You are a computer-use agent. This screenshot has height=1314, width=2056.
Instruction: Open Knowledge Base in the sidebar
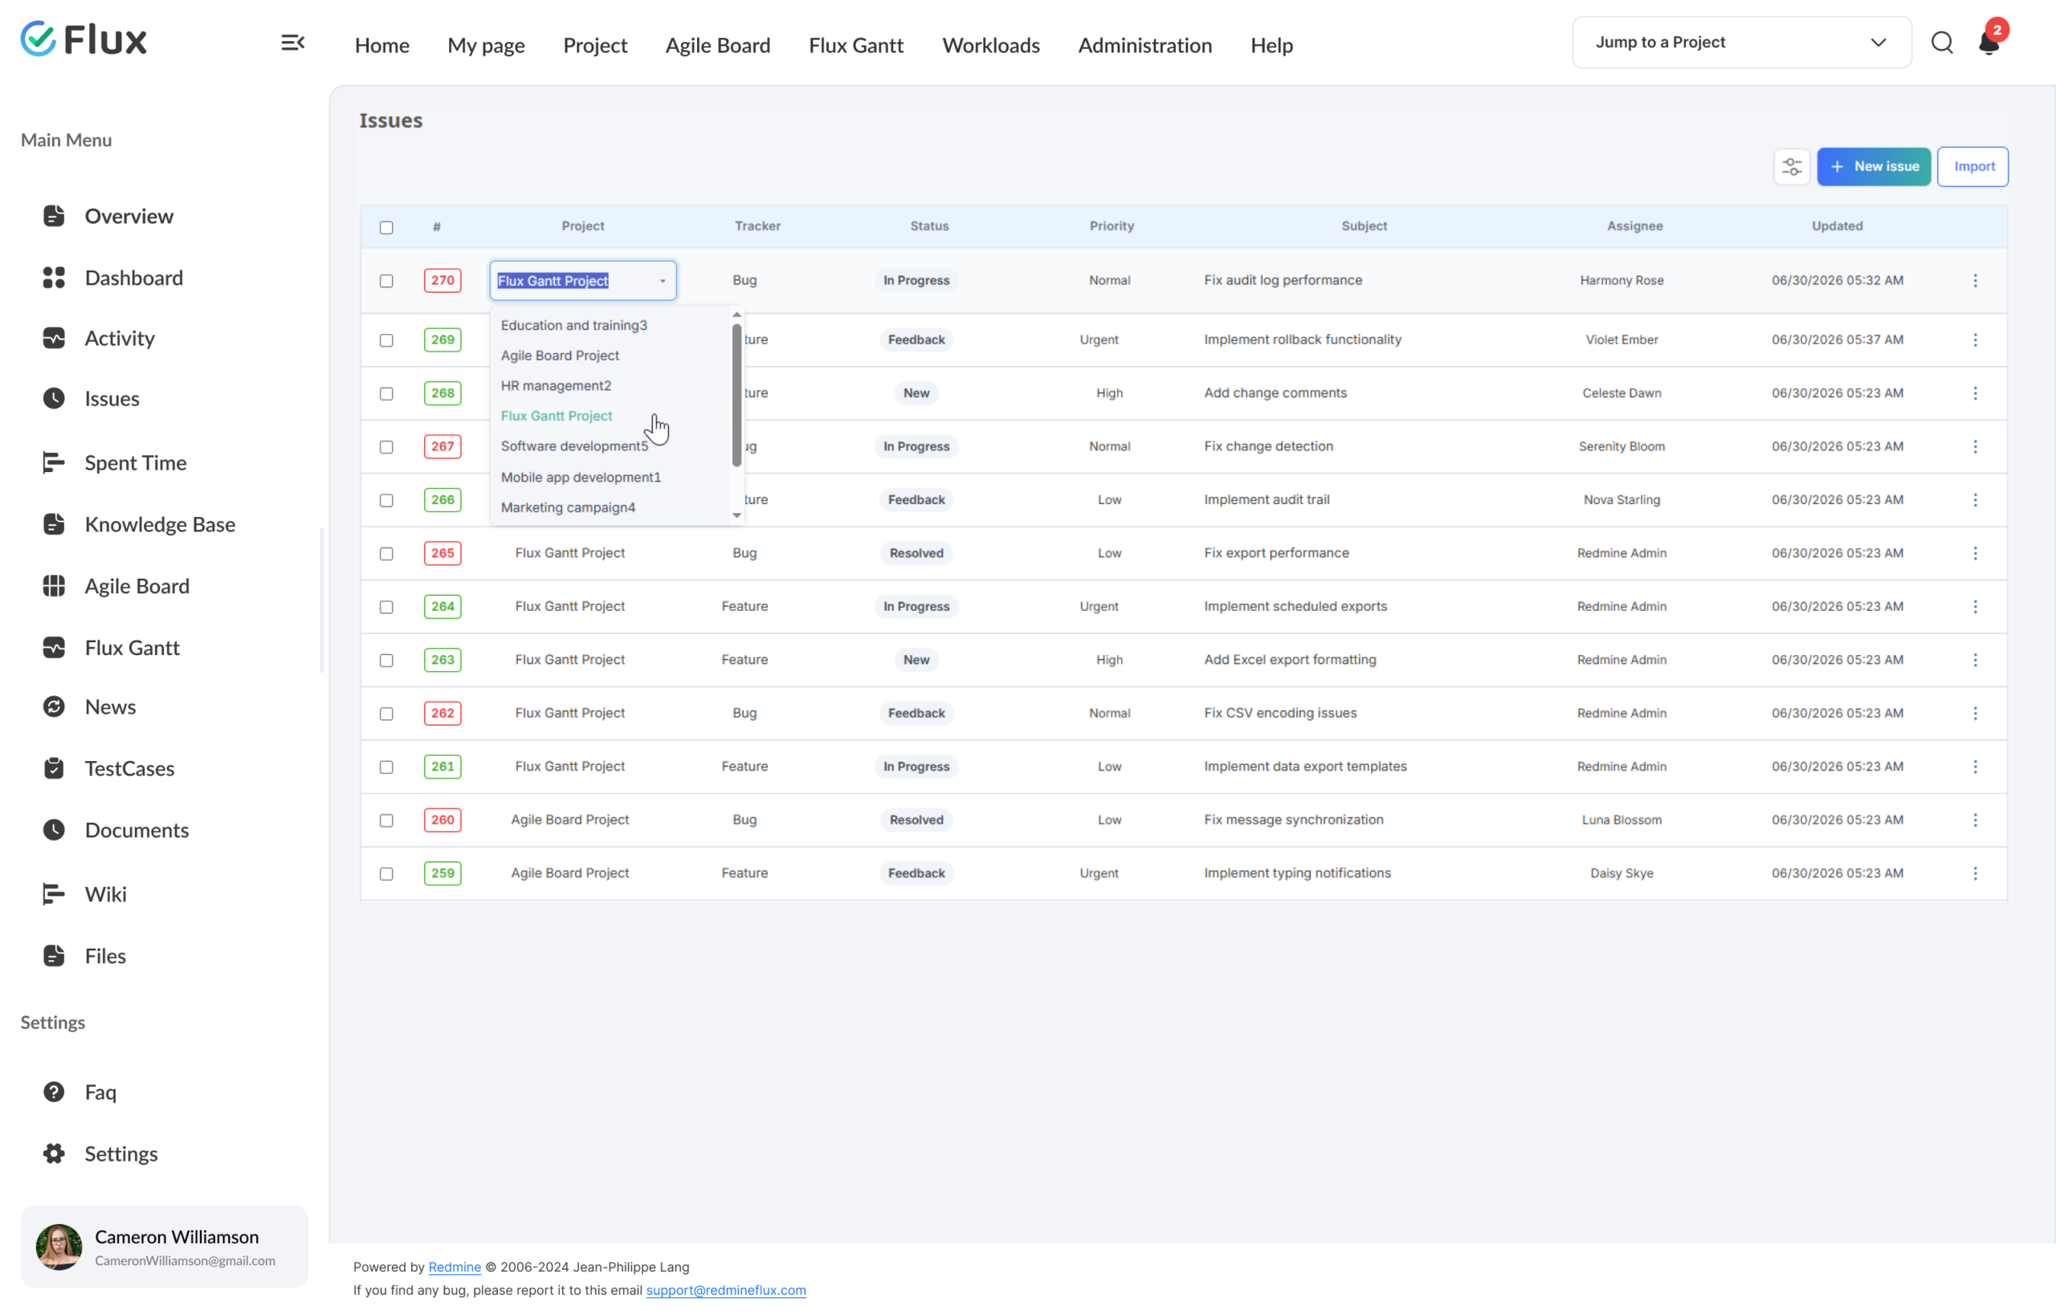160,524
